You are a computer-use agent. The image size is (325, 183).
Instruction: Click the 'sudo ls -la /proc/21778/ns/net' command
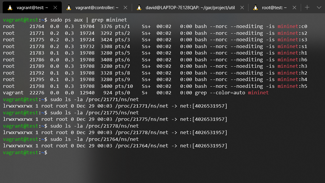tap(95, 126)
